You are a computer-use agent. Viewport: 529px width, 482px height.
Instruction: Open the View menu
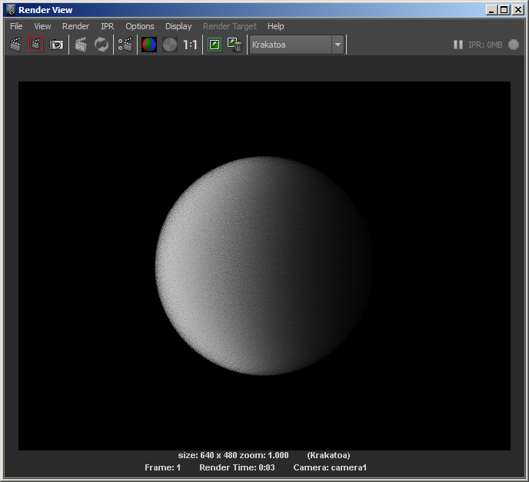(x=42, y=26)
